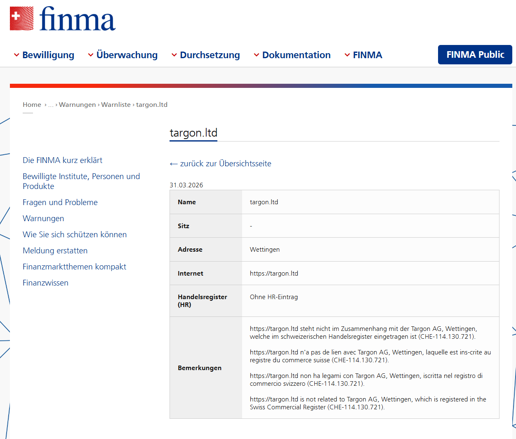The image size is (516, 439).
Task: Click the Bemerkungen row label
Action: pyautogui.click(x=200, y=368)
